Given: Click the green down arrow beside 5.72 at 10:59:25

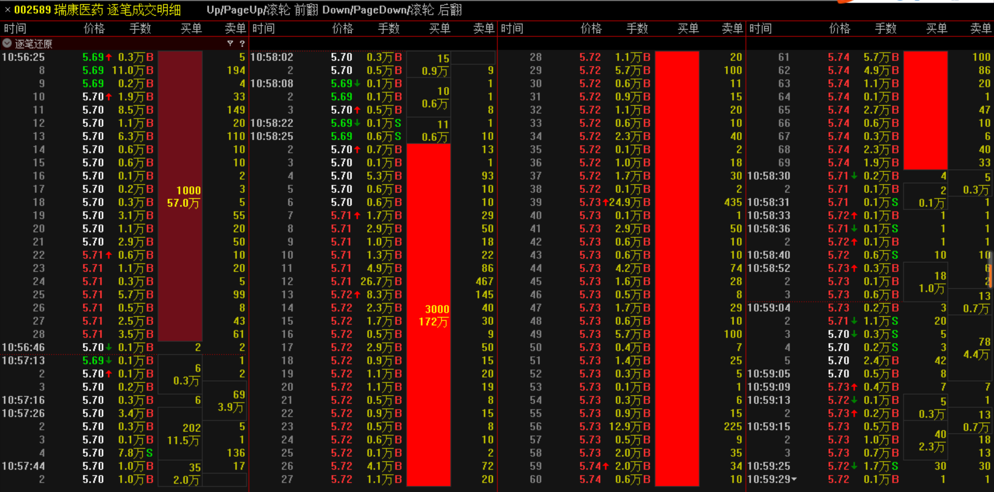Looking at the screenshot, I should tap(854, 466).
